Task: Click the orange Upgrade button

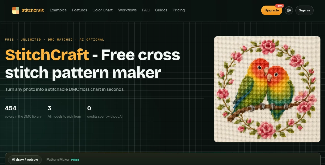Action: (x=272, y=10)
